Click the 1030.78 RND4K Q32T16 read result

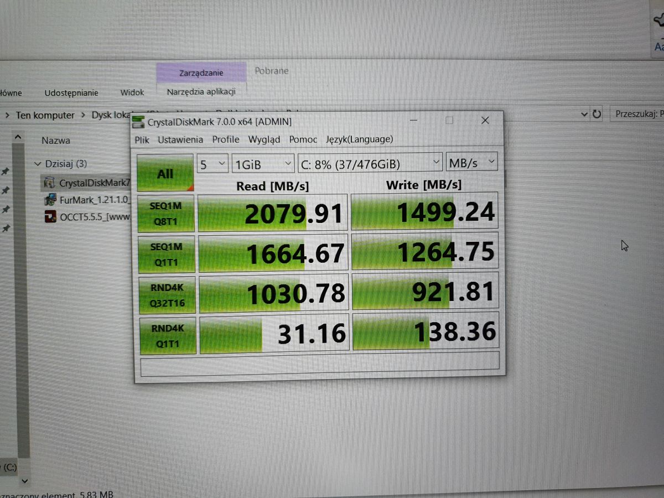pyautogui.click(x=274, y=293)
